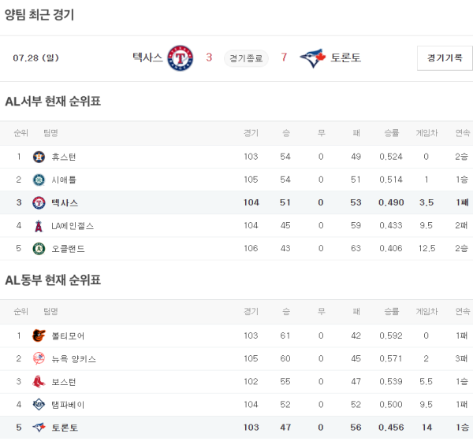Select the 볼티모어 team name

pyautogui.click(x=68, y=335)
